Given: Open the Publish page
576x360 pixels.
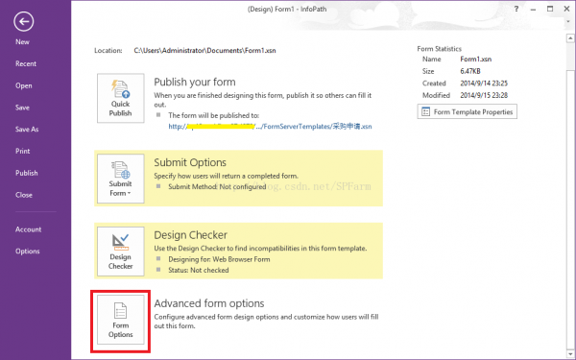Looking at the screenshot, I should (27, 173).
